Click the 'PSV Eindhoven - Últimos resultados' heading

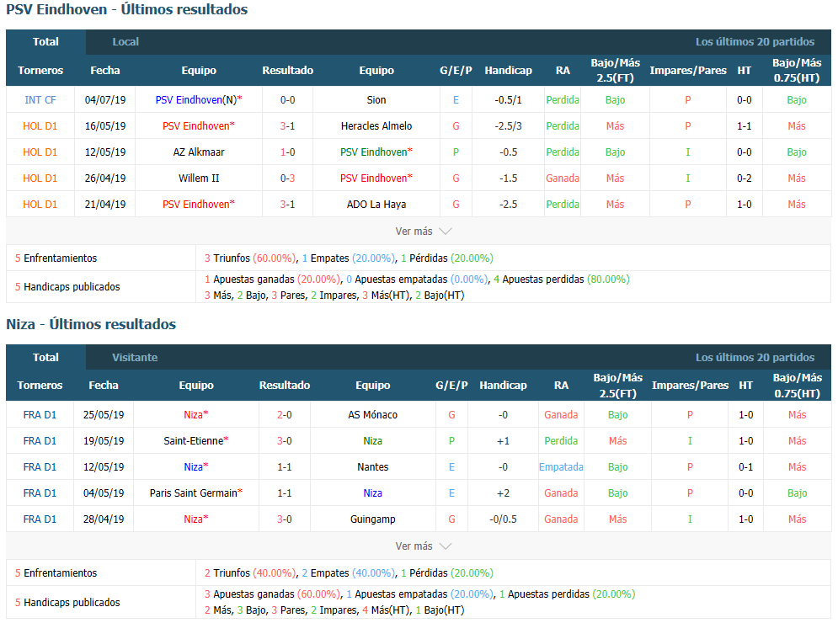coord(127,9)
